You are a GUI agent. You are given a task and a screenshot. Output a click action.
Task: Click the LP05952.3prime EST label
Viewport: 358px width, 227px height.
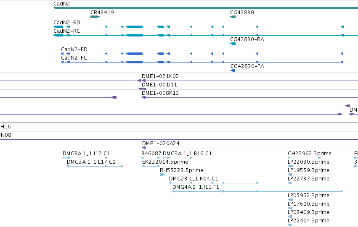pyautogui.click(x=308, y=196)
